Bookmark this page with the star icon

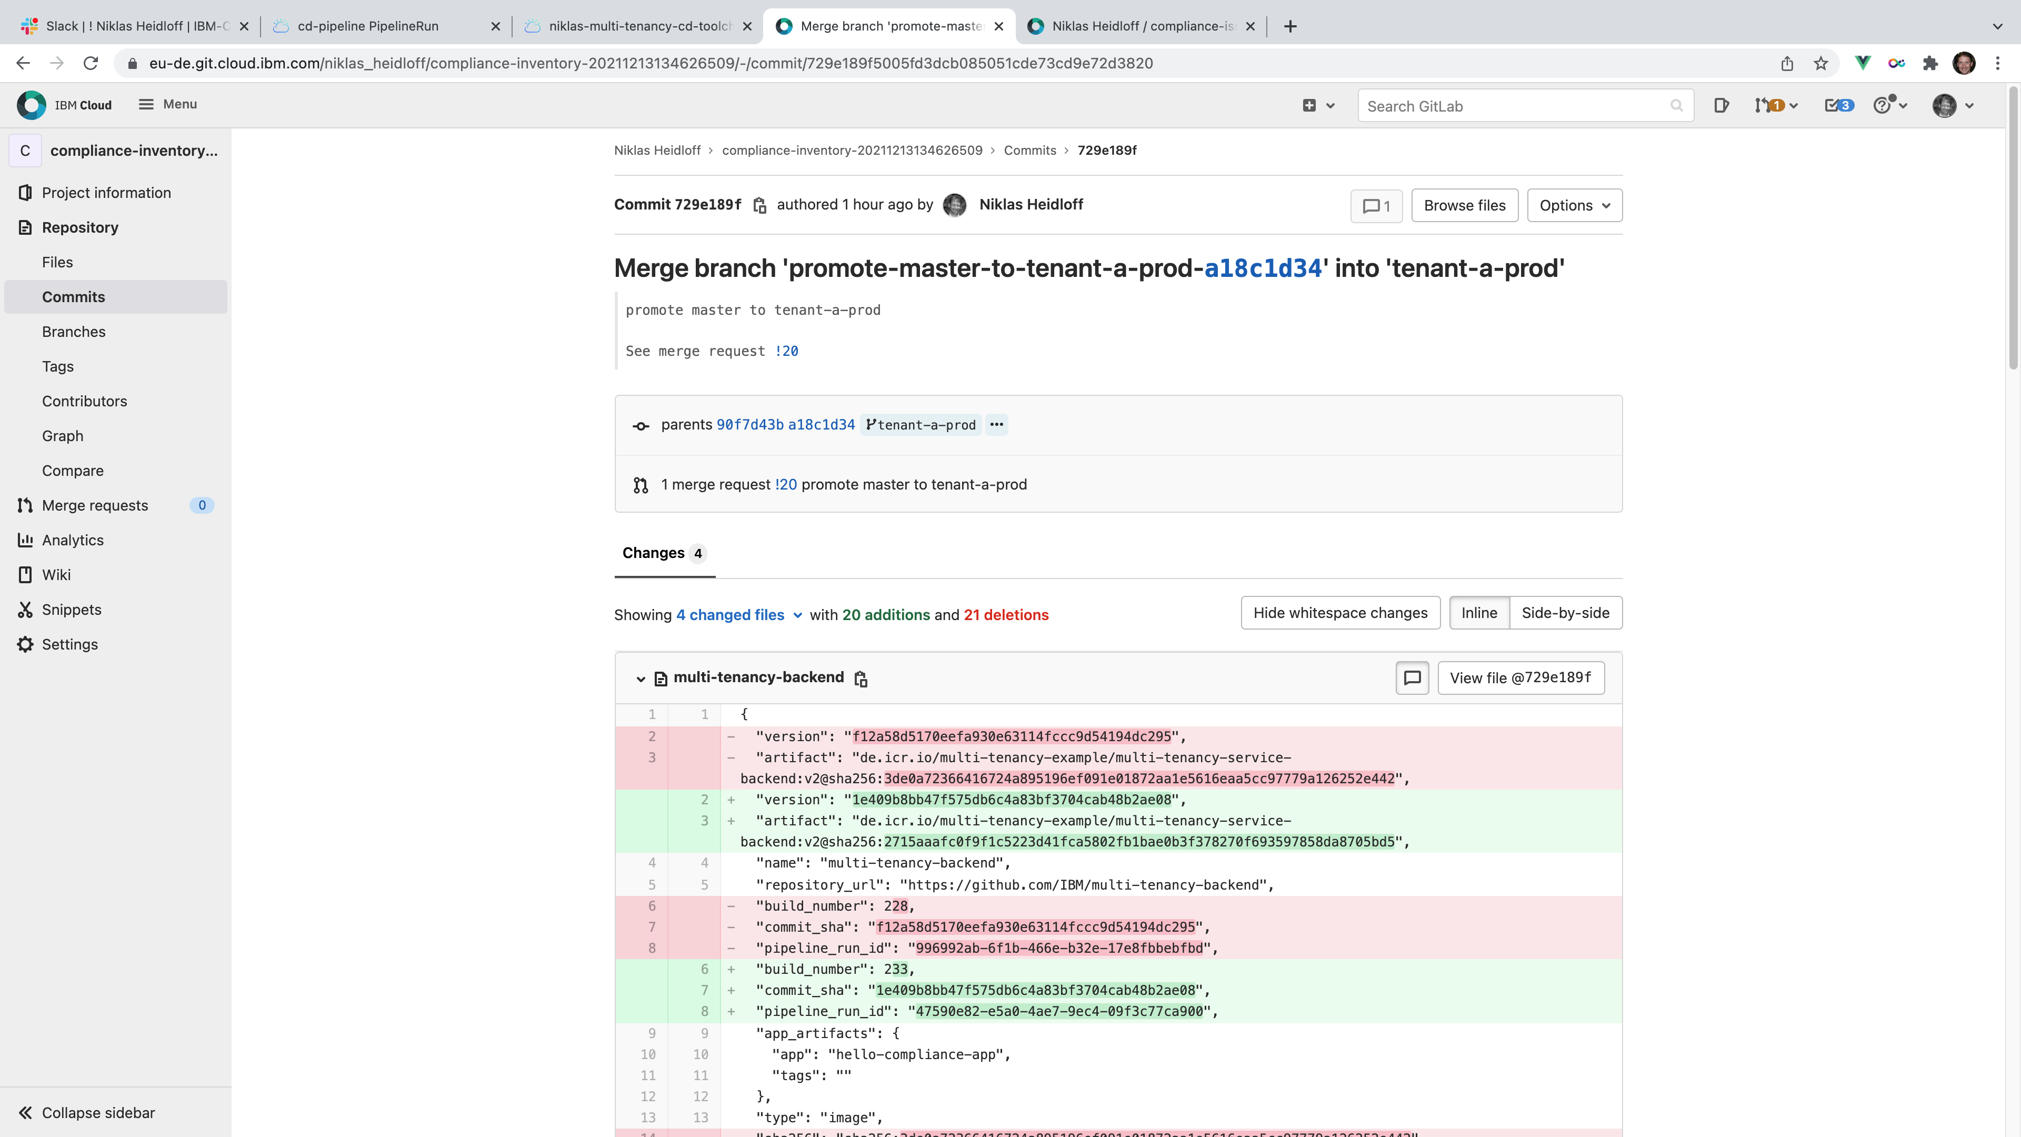pos(1821,64)
